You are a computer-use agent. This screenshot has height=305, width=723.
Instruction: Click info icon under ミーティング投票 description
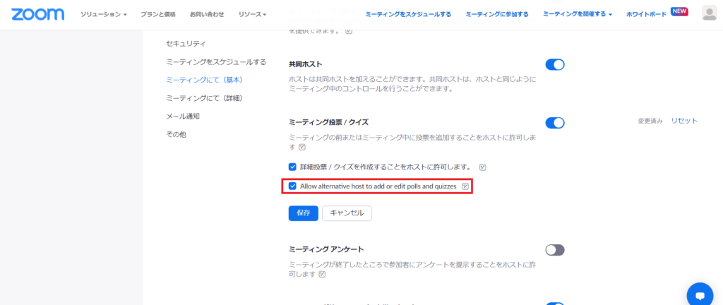click(x=302, y=148)
